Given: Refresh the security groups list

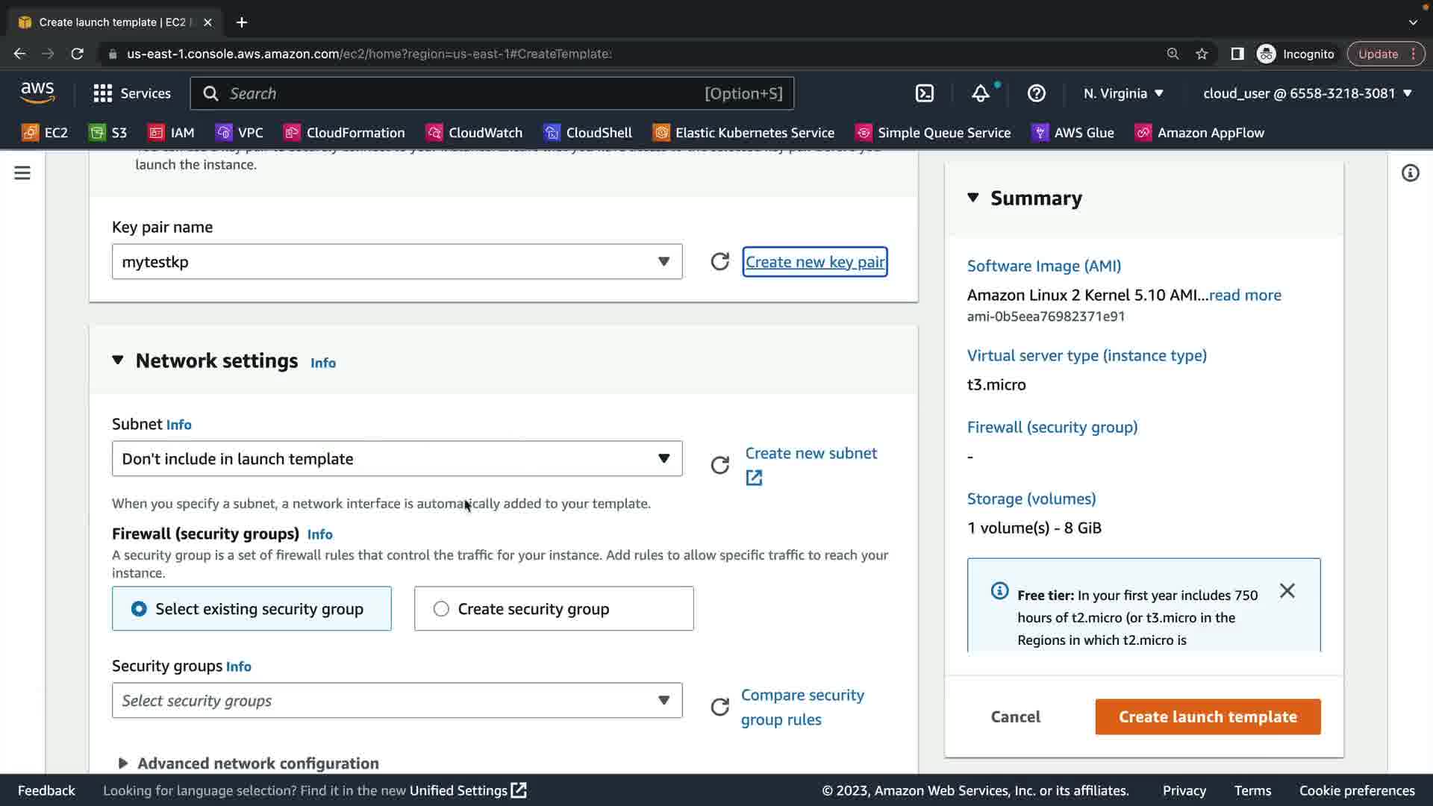Looking at the screenshot, I should pyautogui.click(x=719, y=707).
